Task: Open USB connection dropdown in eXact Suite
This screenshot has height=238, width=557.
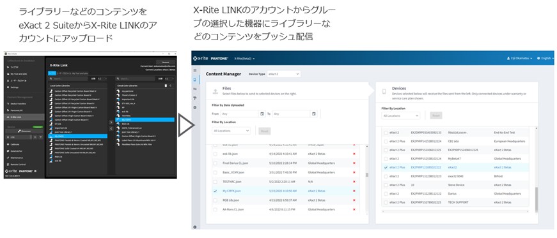Action: [x=19, y=137]
